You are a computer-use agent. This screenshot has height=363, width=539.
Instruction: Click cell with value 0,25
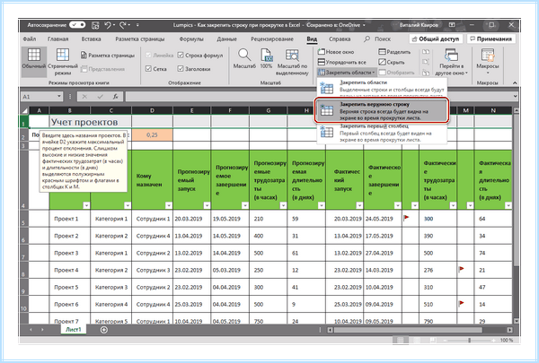[x=153, y=134]
